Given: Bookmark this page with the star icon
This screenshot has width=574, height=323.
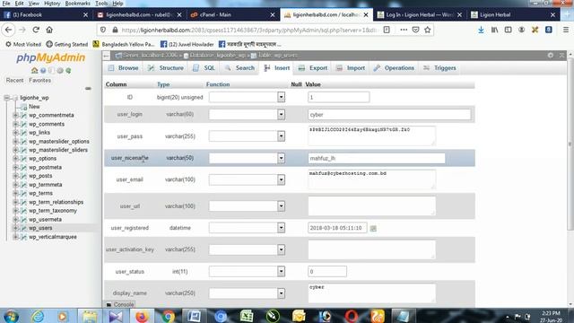Looking at the screenshot, I should point(427,30).
